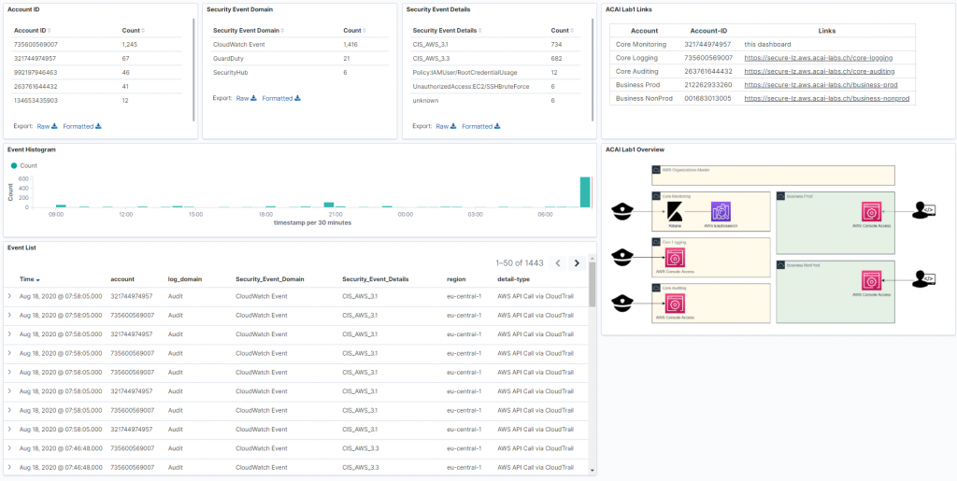This screenshot has height=481, width=957.
Task: Expand the first event row at 07:58:05
Action: (9, 296)
